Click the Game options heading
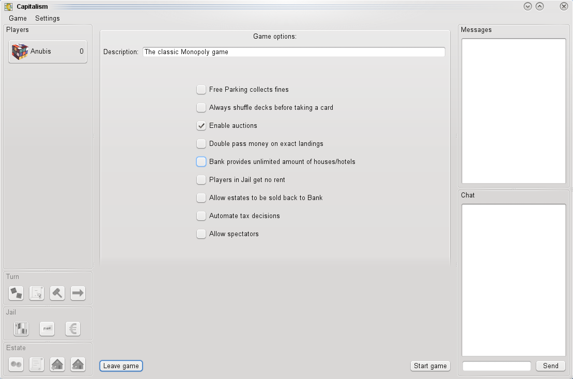The image size is (573, 379). pos(275,37)
